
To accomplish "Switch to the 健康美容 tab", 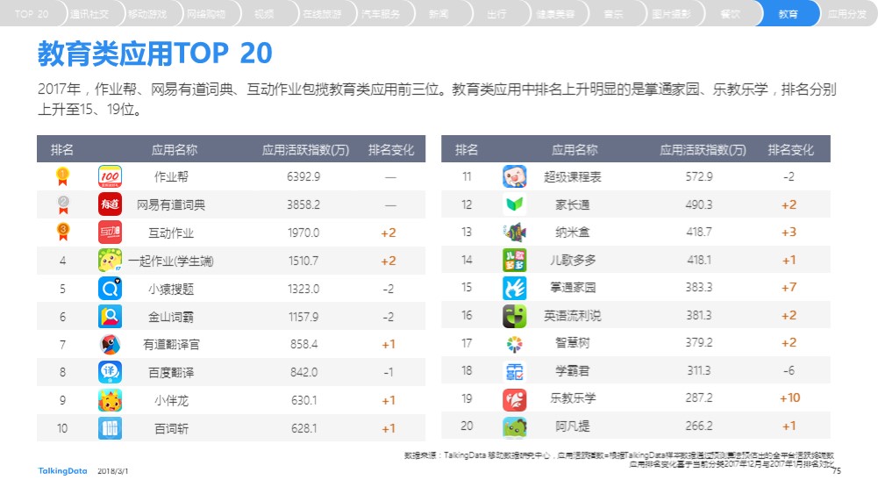I will [x=555, y=14].
